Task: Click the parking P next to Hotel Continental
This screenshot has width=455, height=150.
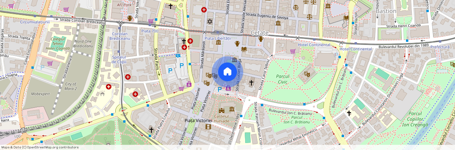Action: 336,54
